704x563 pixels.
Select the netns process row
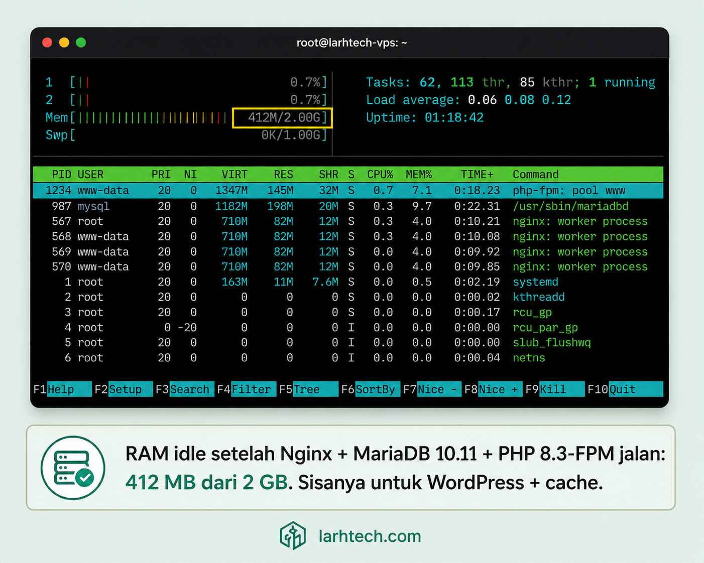pyautogui.click(x=348, y=358)
